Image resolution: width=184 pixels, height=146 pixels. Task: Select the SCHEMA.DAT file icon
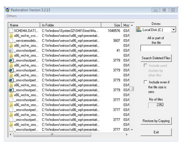[x=11, y=31]
